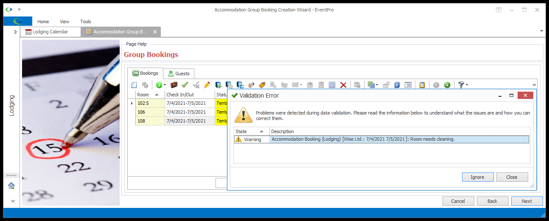Open the envelope icon dropdown arrow
Screen dimensions: 549x221
click(x=301, y=85)
